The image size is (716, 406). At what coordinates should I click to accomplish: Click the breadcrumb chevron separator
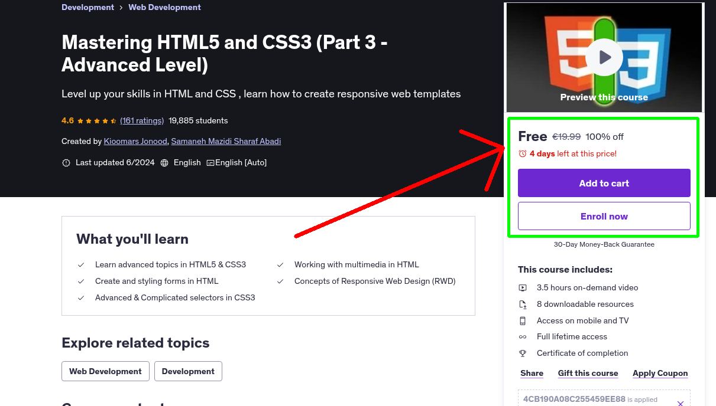(121, 8)
